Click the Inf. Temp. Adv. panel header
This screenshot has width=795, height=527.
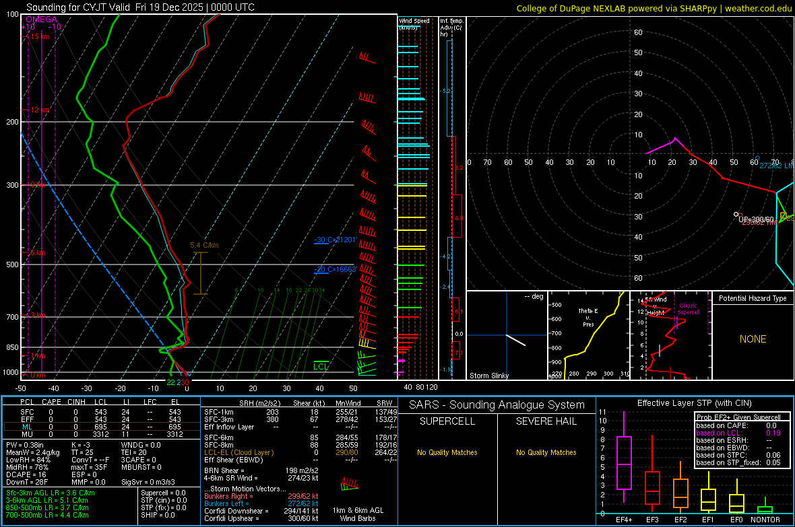coord(451,28)
